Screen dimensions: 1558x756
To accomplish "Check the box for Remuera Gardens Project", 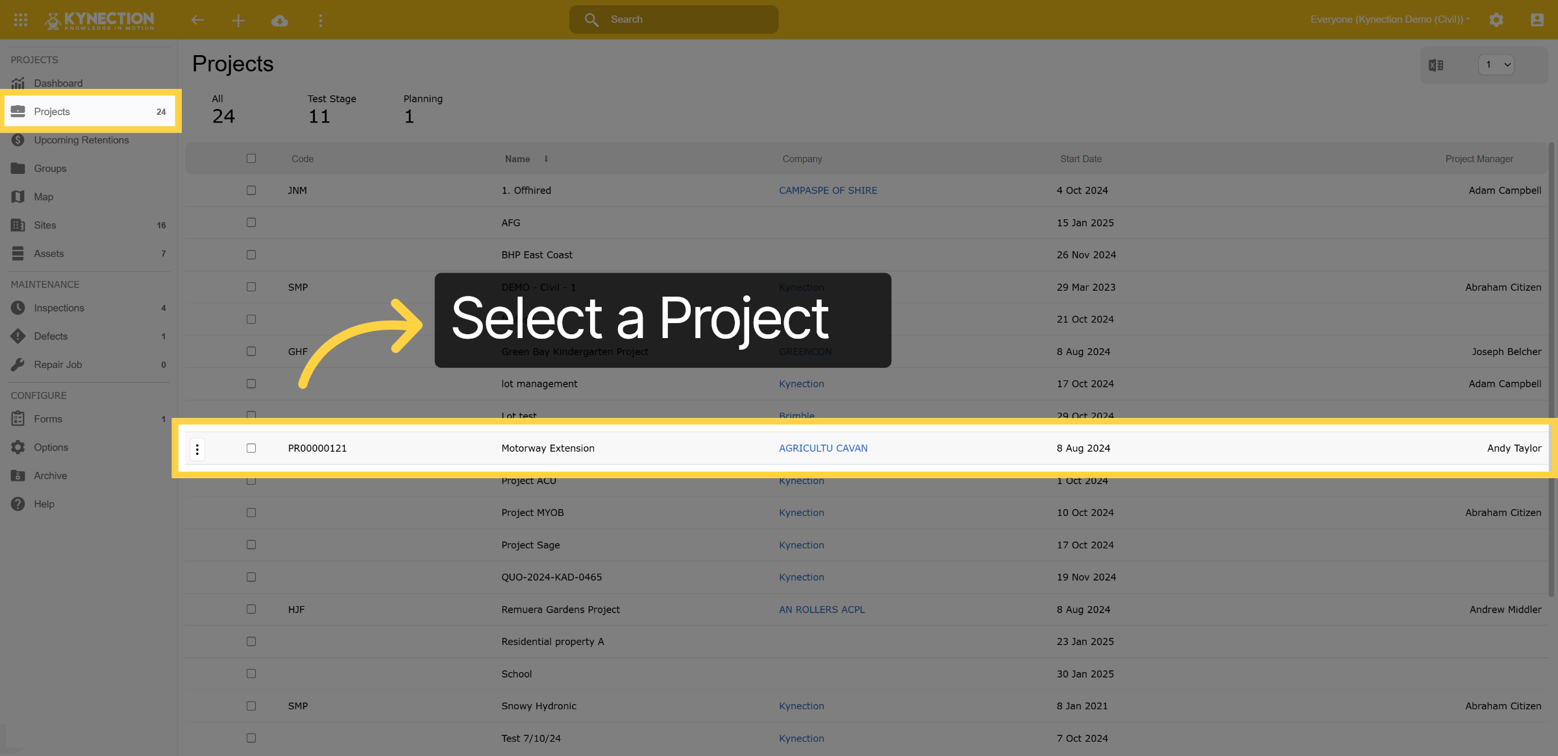I will click(x=251, y=609).
